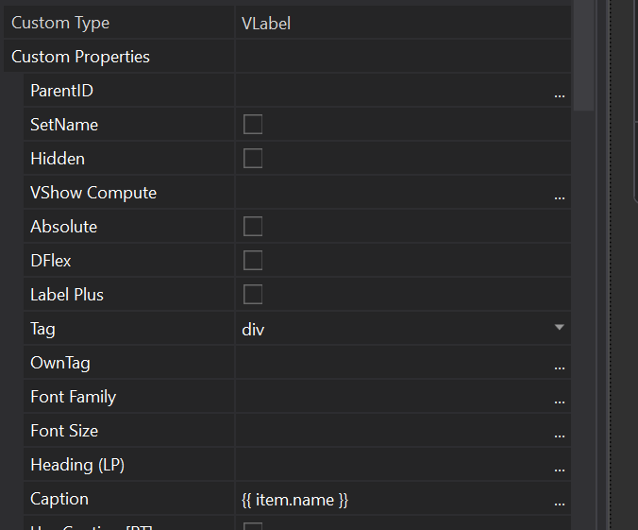Check the Absolute checkbox
638x530 pixels.
coord(253,227)
